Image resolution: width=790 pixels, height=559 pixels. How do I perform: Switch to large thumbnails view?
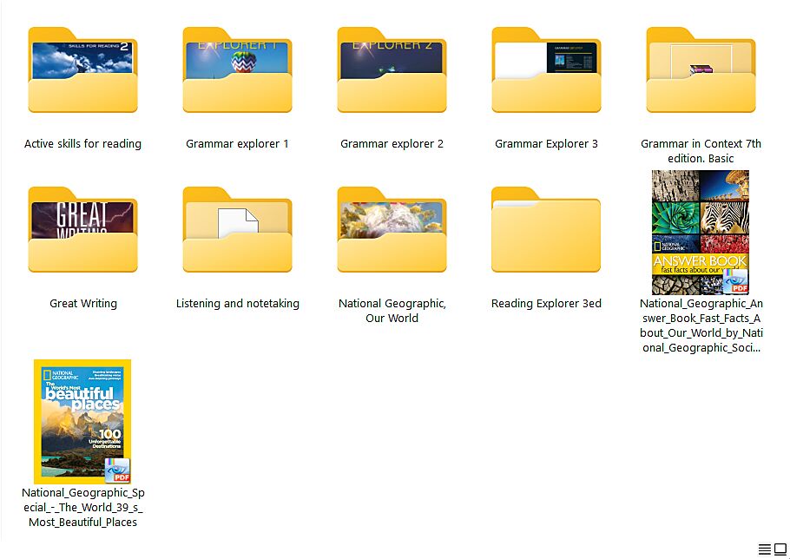780,549
